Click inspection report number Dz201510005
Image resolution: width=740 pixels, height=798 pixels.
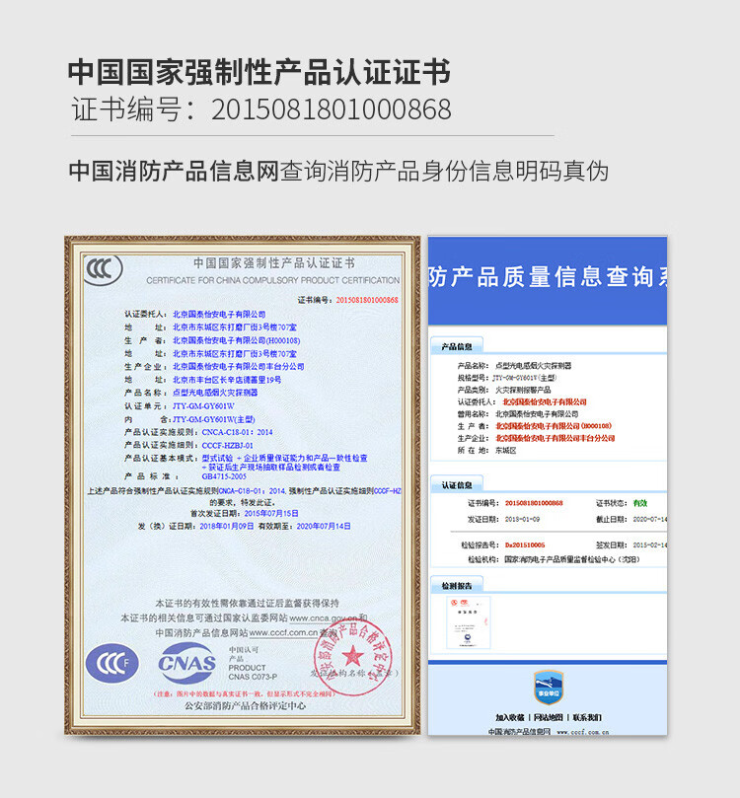tap(525, 545)
